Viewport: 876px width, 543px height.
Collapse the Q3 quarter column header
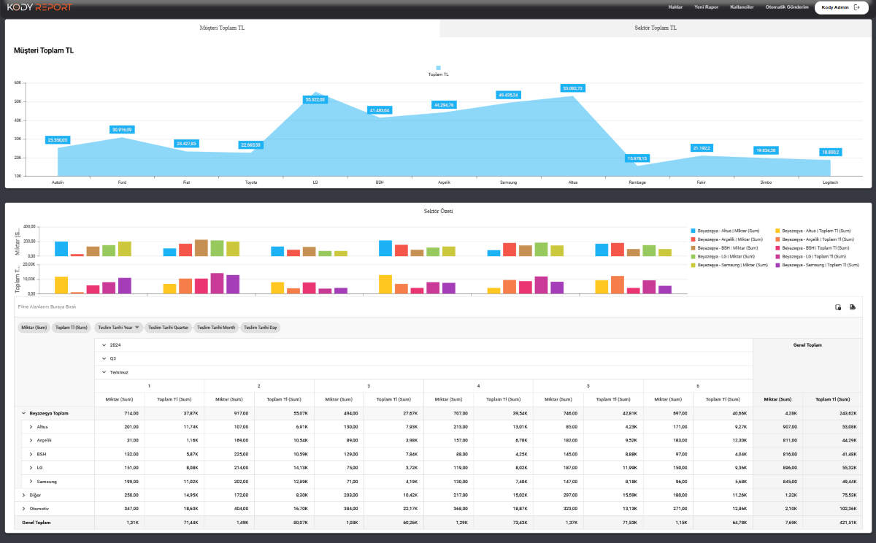[104, 358]
